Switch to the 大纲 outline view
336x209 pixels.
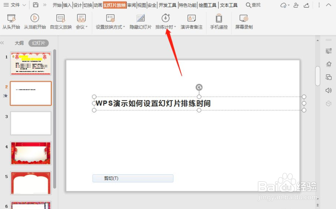(x=19, y=43)
